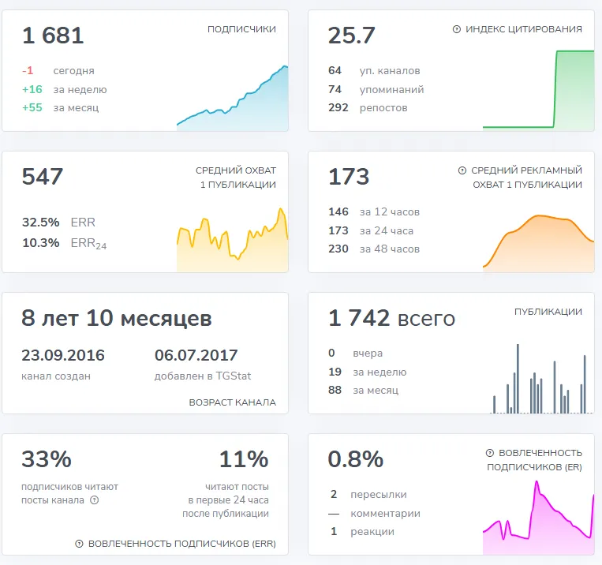The height and width of the screenshot is (565, 602).
Task: Click help icon next to СРЕДНИЙ РЕКЛАМНЫЙ ОХВАТ
Action: point(462,170)
